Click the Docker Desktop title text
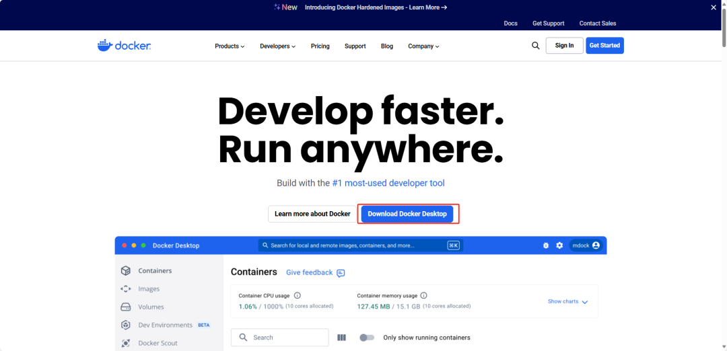Viewport: 727px width, 351px height. point(176,245)
